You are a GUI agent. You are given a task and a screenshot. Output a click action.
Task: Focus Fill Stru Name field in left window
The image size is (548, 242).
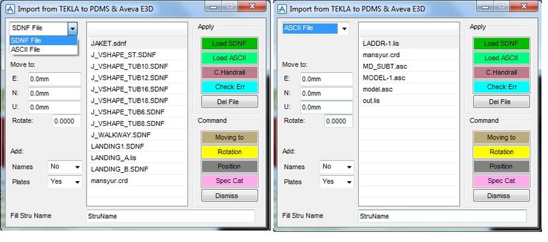point(170,216)
